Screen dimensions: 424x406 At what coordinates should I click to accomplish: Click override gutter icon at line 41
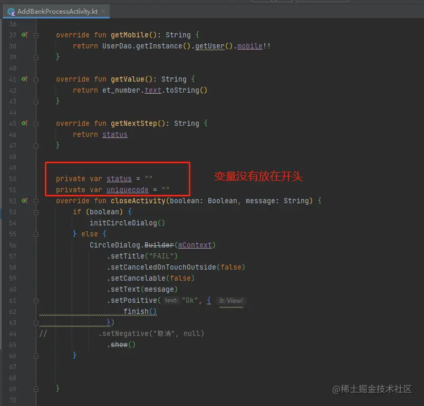click(25, 79)
